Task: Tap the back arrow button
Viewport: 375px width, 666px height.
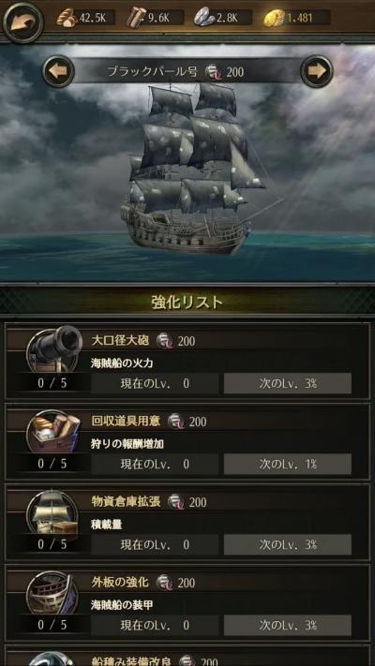Action: [x=22, y=22]
